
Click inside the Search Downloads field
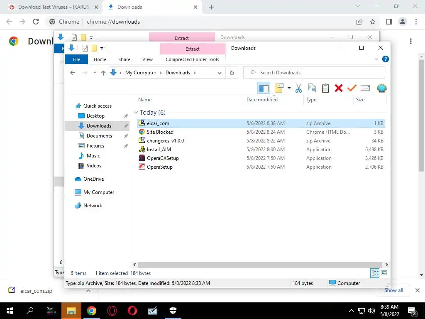point(314,73)
